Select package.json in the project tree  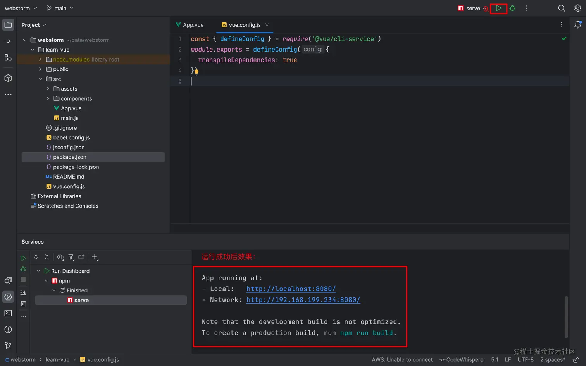pyautogui.click(x=93, y=157)
